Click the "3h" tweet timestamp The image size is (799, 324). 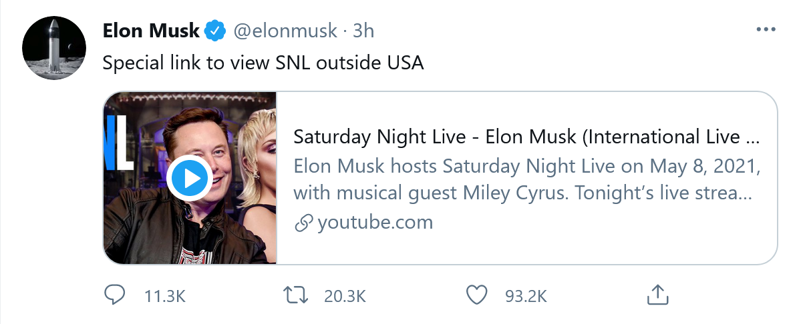363,31
